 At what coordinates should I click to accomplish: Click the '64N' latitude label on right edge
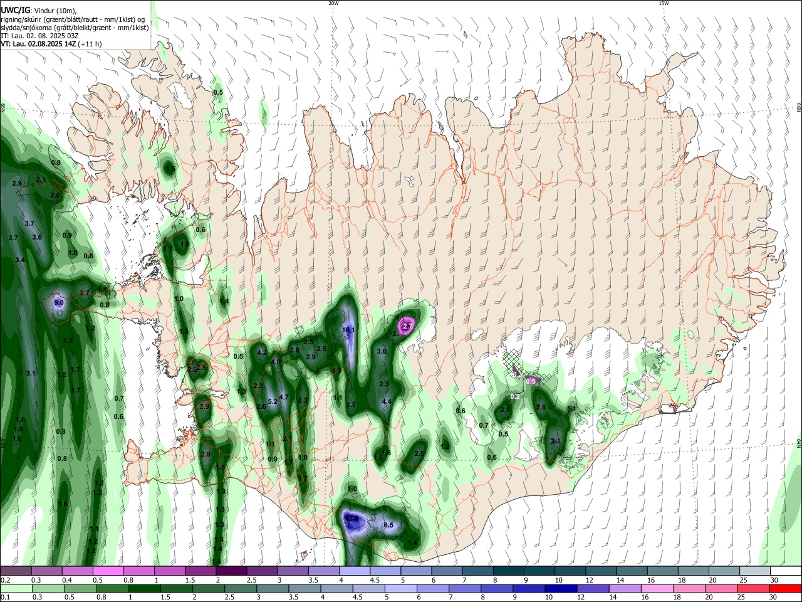(798, 443)
